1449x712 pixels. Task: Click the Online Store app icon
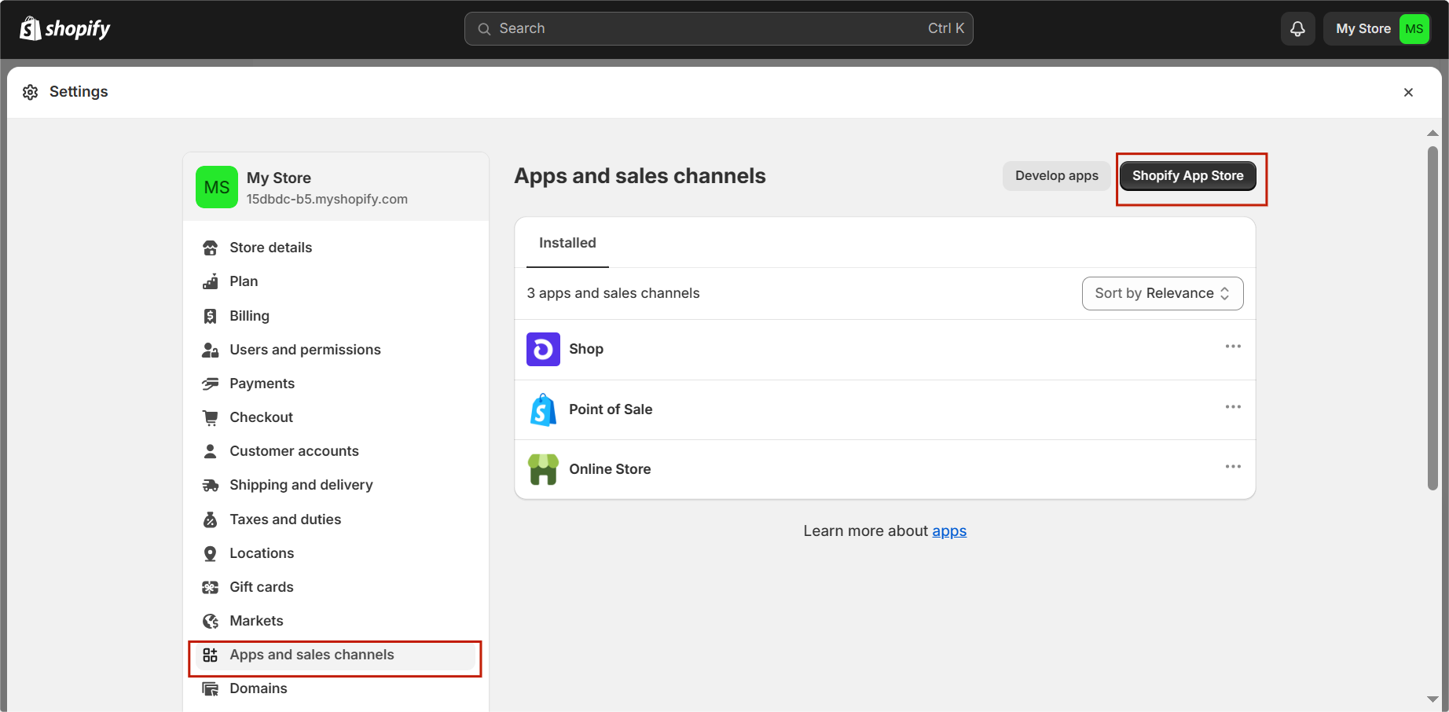point(543,469)
